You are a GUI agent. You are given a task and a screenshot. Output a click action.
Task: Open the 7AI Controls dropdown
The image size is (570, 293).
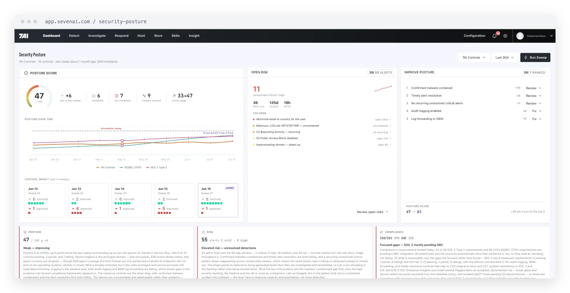(x=474, y=58)
